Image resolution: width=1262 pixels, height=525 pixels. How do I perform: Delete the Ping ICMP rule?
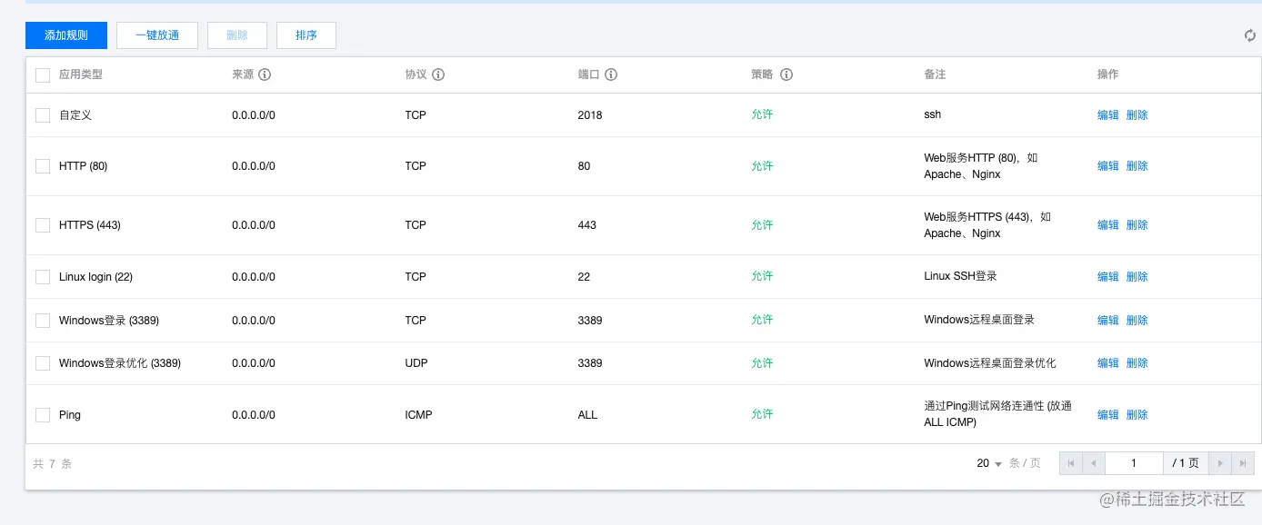point(1137,414)
